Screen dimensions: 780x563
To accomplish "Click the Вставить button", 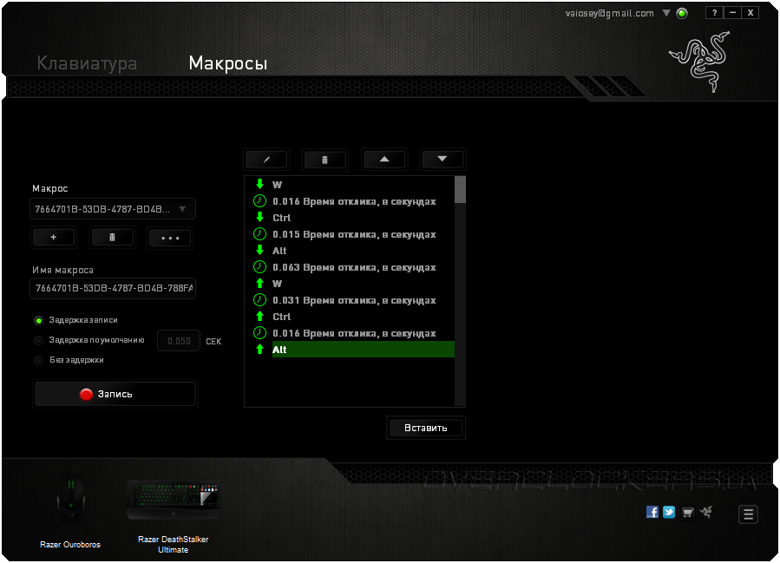I will pos(426,428).
